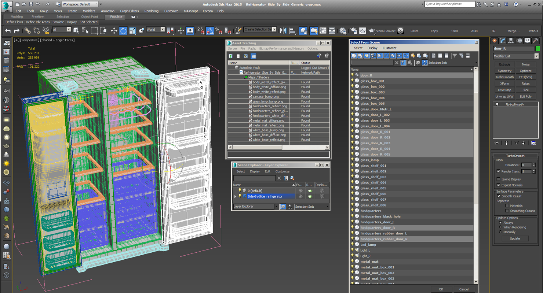Click the Redo arrow in main toolbar
543x293 pixels.
coord(17,31)
